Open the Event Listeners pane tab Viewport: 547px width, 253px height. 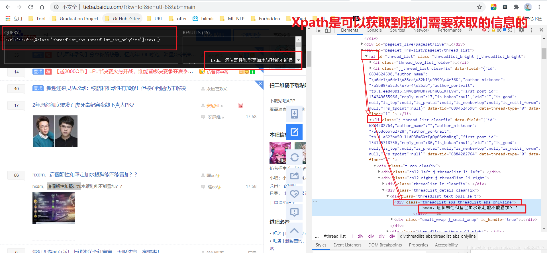coord(347,245)
